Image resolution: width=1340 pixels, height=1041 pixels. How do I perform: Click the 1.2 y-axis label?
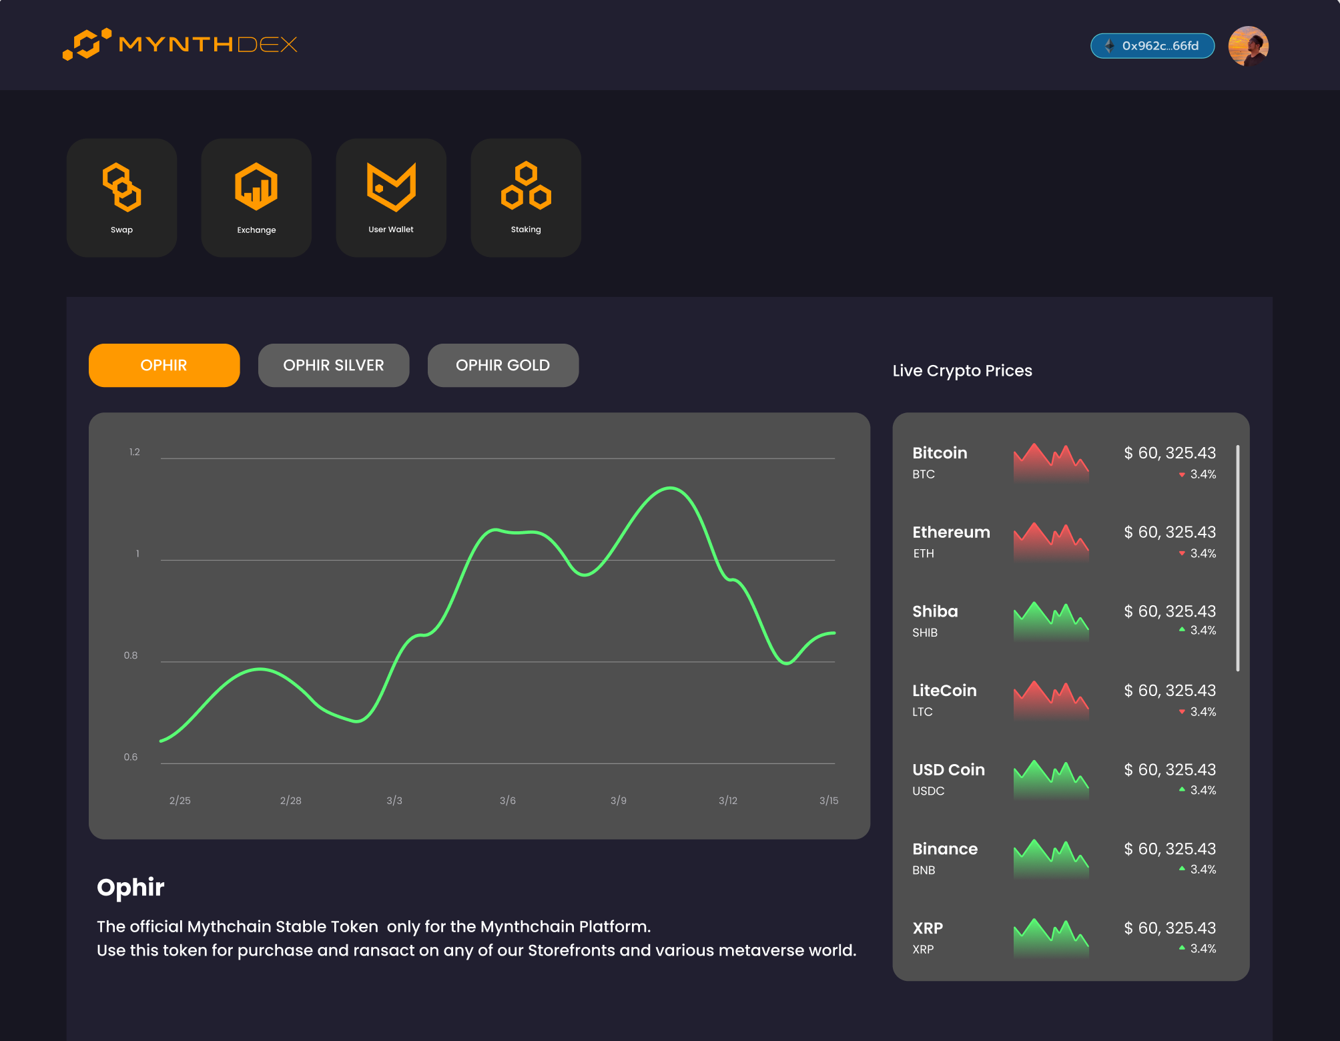(x=135, y=452)
